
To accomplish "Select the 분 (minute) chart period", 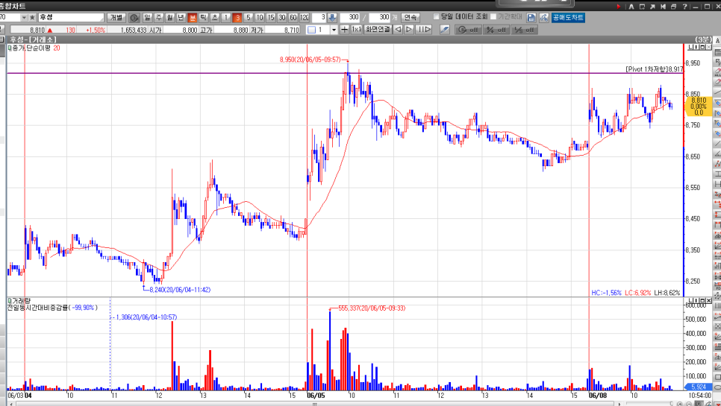I will coord(193,17).
